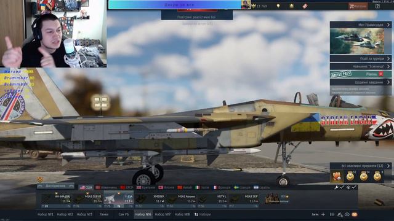Click the warbond badge icon in top bar

291,6
